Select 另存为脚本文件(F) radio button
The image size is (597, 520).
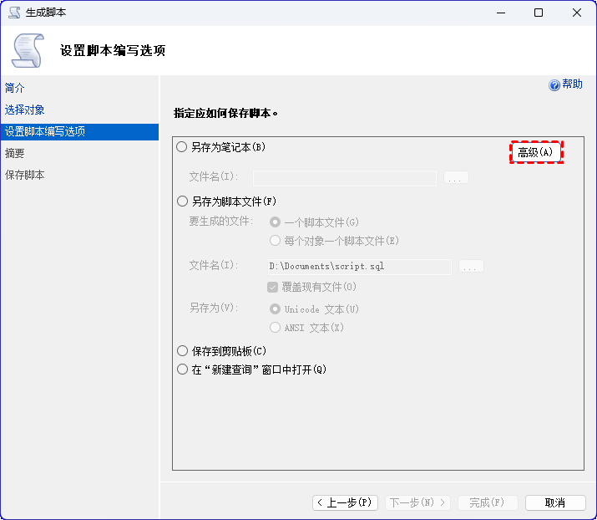[182, 201]
